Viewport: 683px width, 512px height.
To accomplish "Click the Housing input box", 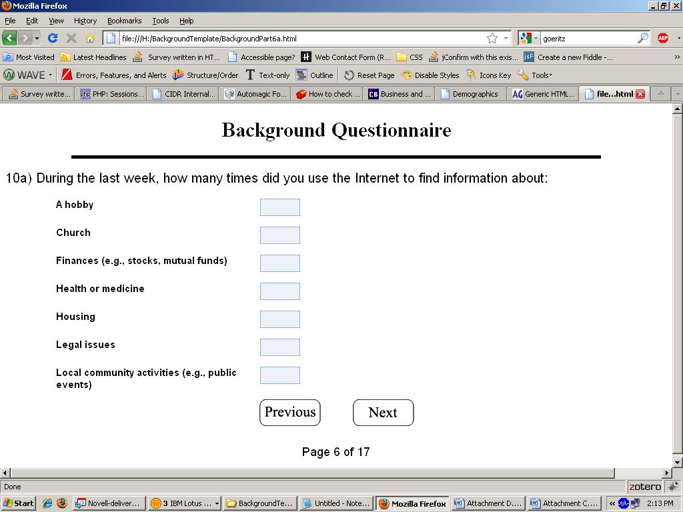I will coord(280,319).
